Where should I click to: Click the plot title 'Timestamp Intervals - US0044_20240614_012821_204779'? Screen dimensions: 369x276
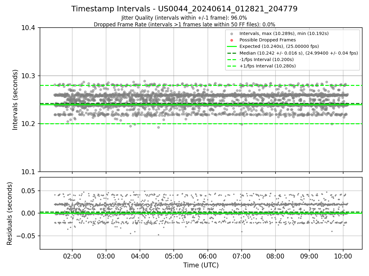tap(184, 9)
